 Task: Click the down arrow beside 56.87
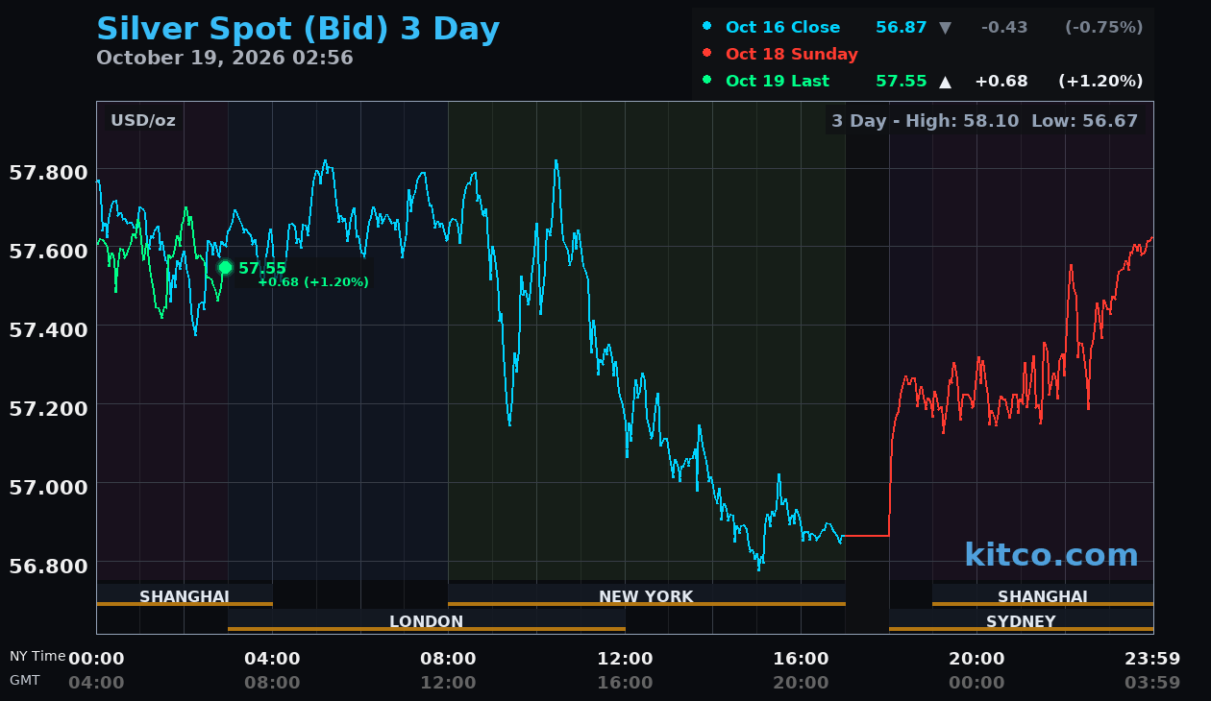pyautogui.click(x=945, y=27)
